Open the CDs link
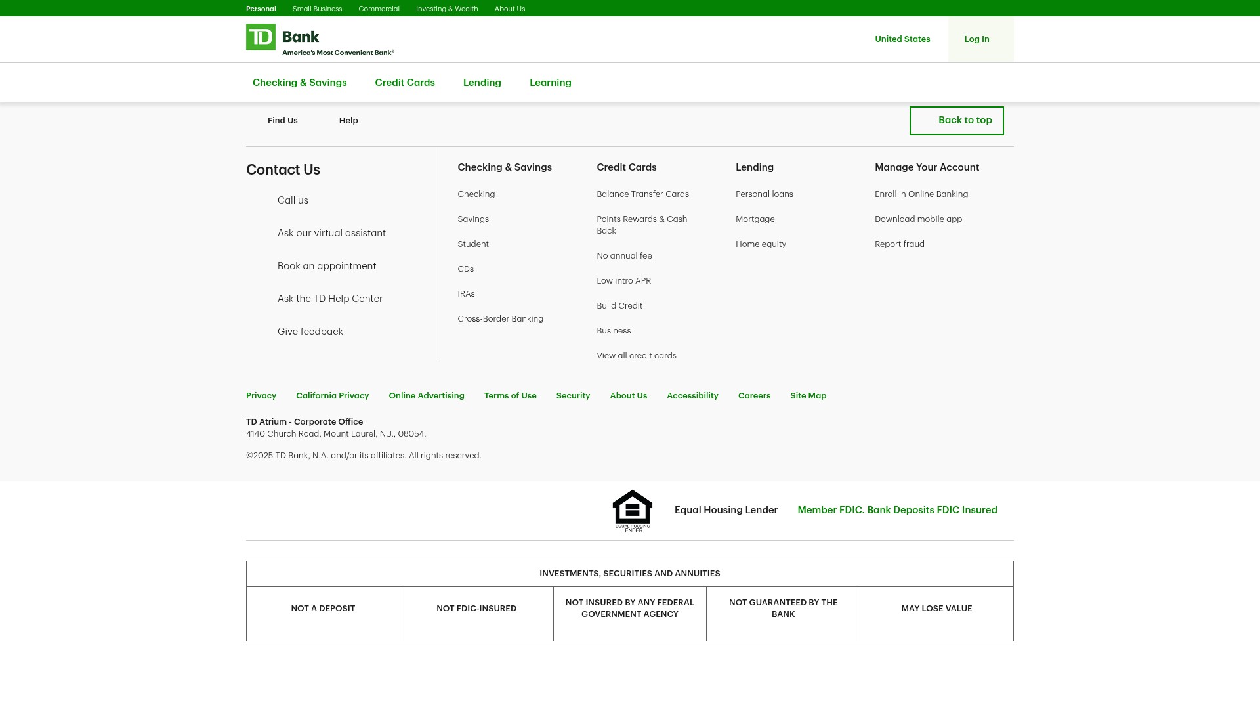The width and height of the screenshot is (1260, 709). click(x=466, y=269)
